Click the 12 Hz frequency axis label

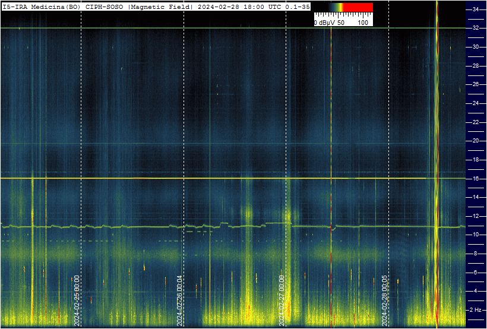pyautogui.click(x=476, y=216)
